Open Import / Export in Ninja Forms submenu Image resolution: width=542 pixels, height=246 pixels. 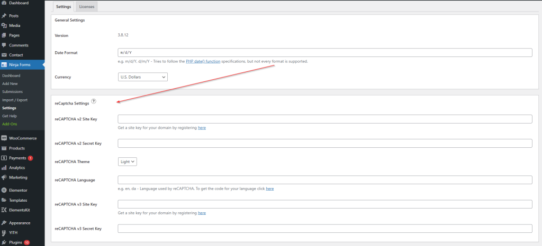(x=14, y=100)
